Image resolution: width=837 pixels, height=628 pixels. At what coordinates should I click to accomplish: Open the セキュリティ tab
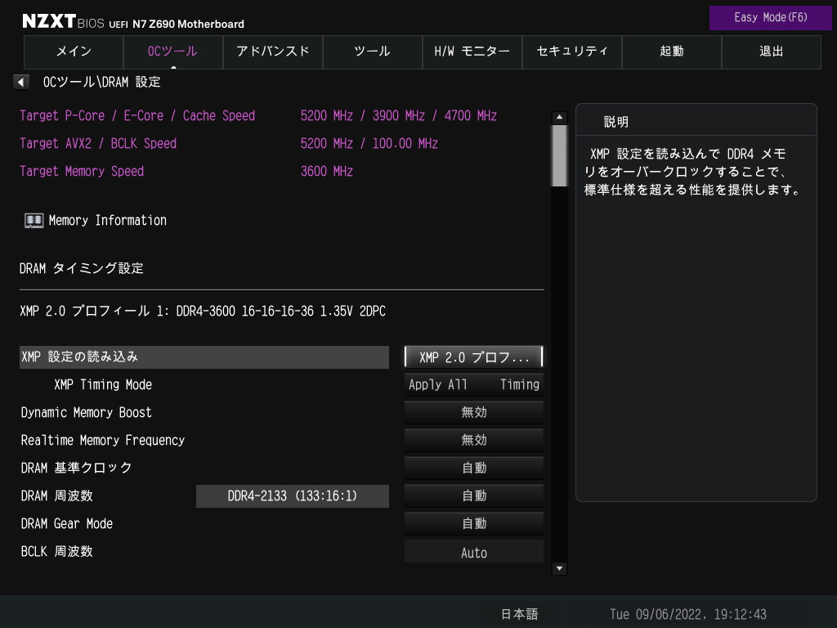click(571, 52)
